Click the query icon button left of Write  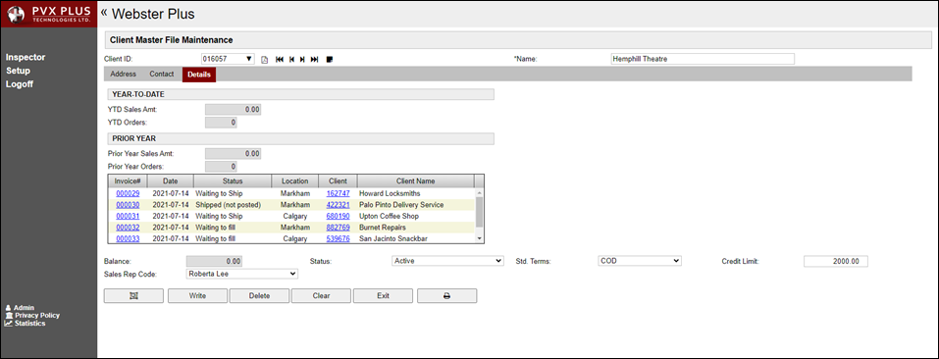click(x=133, y=295)
